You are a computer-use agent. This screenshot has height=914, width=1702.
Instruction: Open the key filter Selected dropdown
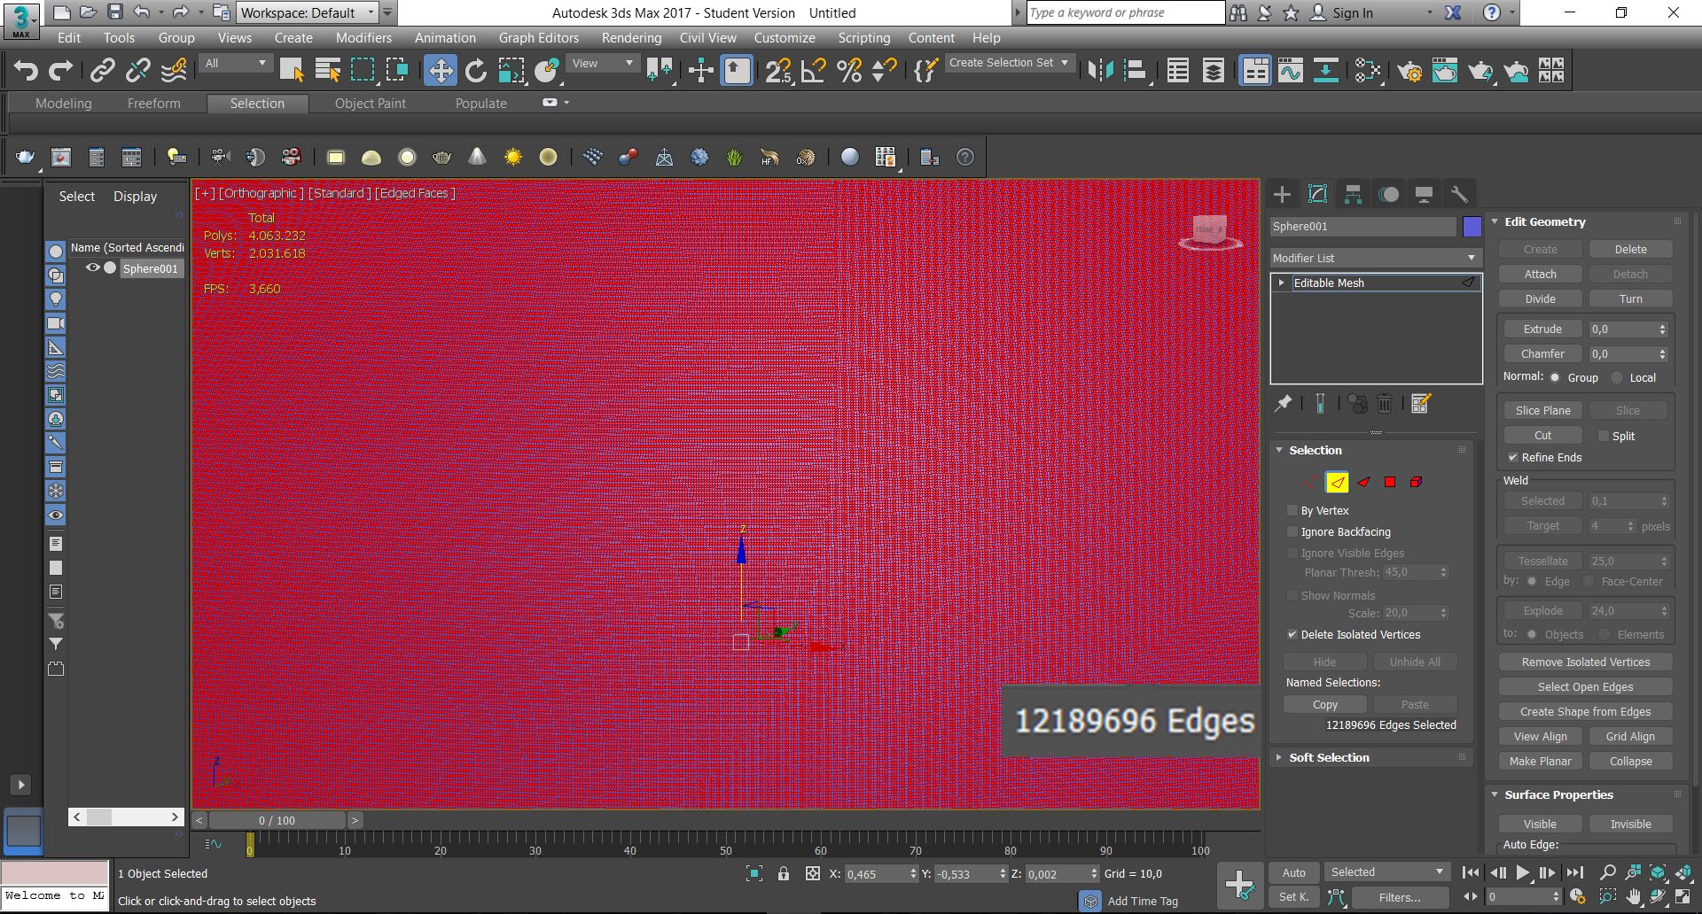[1387, 872]
